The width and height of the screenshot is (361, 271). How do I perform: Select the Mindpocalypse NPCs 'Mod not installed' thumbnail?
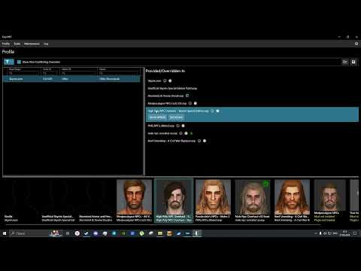click(330, 201)
